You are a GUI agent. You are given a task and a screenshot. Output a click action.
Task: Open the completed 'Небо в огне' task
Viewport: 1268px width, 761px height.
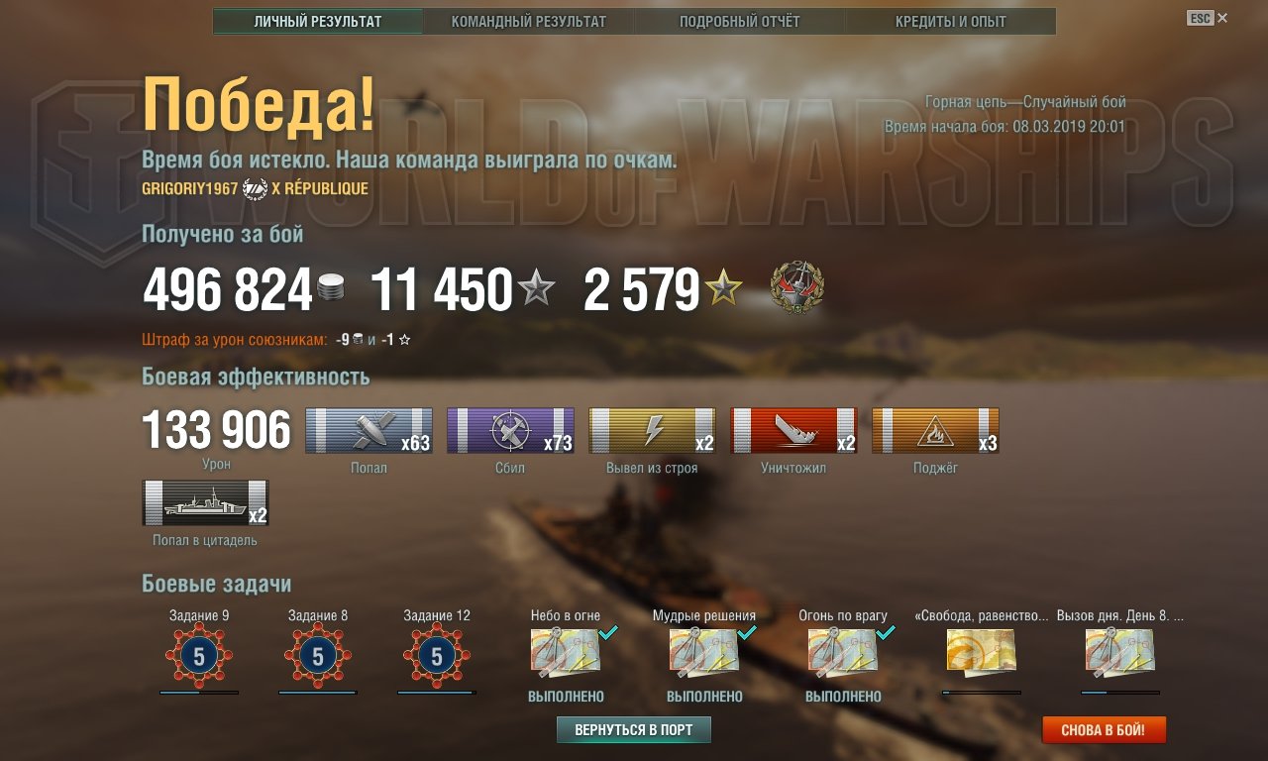(566, 653)
